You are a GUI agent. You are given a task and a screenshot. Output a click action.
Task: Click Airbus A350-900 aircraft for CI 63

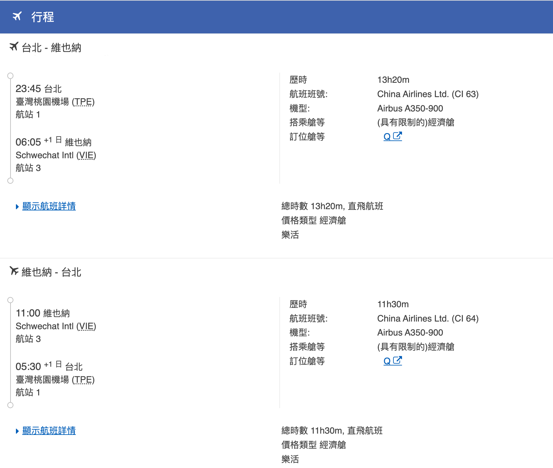click(x=410, y=109)
